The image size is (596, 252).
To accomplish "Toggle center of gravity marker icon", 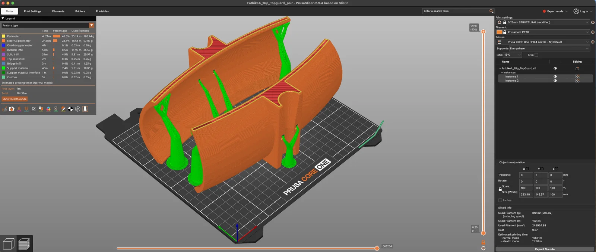I will click(70, 109).
